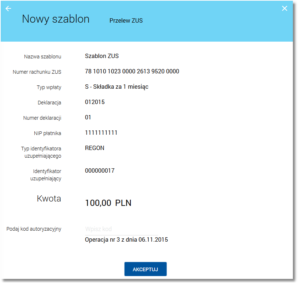
Task: Click 'Typ identyfikatora uzupełniającego' label
Action: point(41,152)
